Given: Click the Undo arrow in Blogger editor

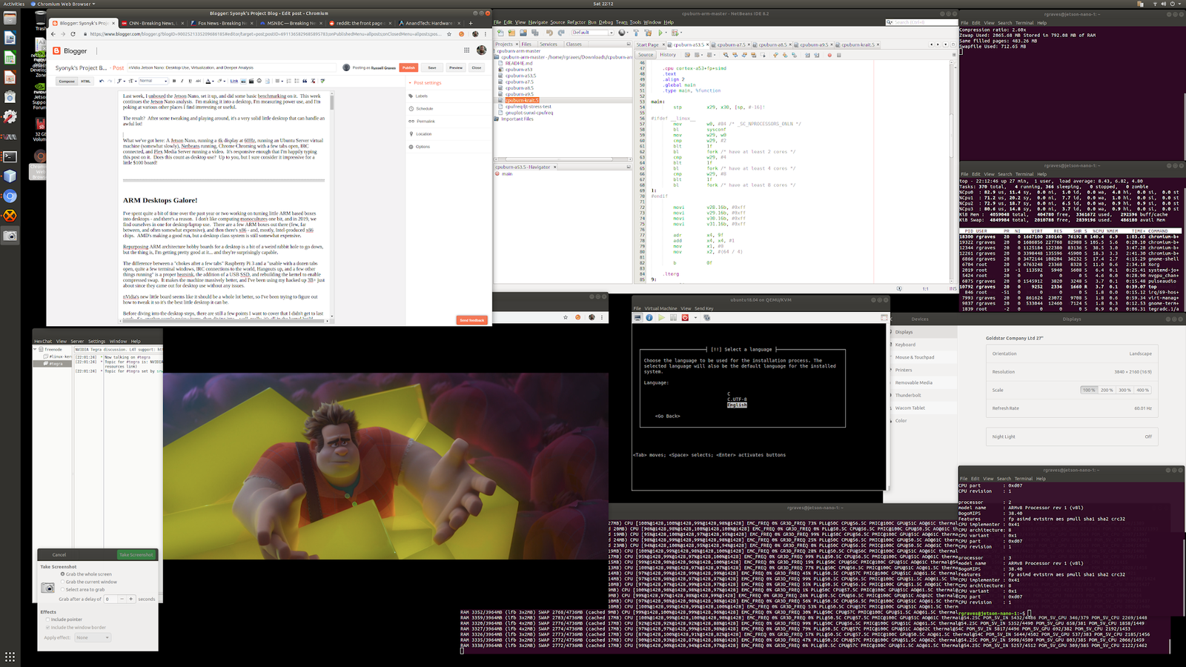Looking at the screenshot, I should [102, 81].
